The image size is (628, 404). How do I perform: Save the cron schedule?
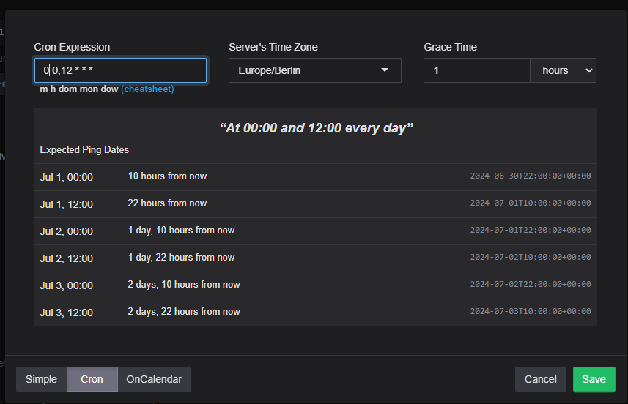(x=594, y=379)
